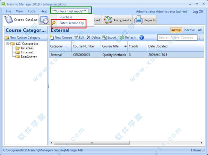Open the Assignments clipboard icon
208x155 pixels.
[x=108, y=20]
